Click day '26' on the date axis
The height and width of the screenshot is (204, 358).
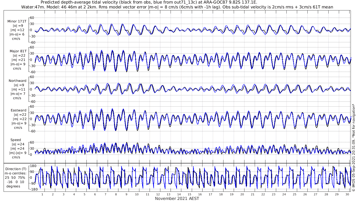coord(305,194)
